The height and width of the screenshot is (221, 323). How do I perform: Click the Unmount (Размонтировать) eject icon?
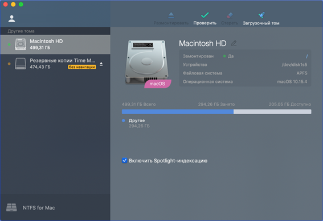click(x=171, y=15)
